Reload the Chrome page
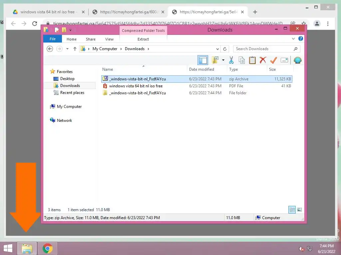 [35, 24]
